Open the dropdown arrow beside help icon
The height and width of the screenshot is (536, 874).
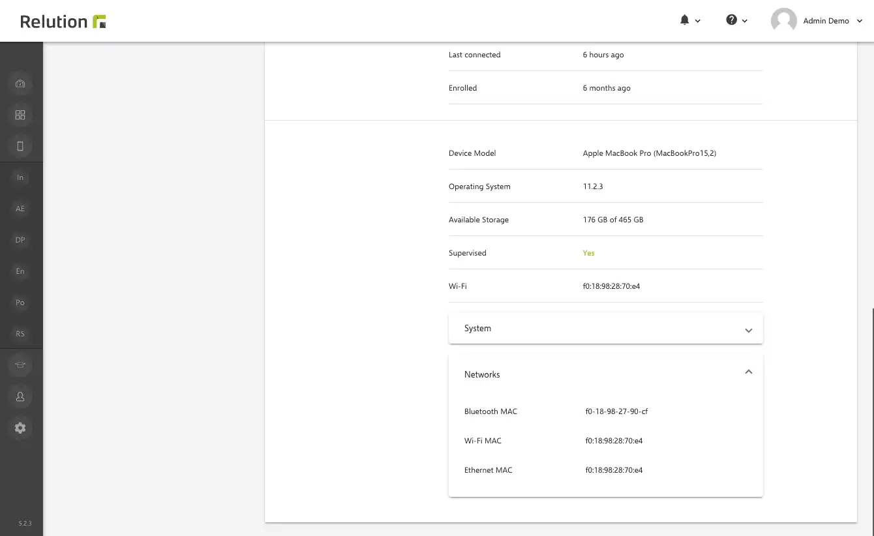click(x=745, y=21)
